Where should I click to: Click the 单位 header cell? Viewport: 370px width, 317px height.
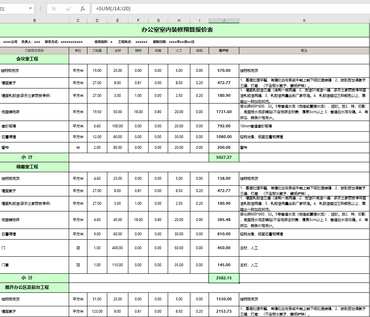[x=78, y=51]
